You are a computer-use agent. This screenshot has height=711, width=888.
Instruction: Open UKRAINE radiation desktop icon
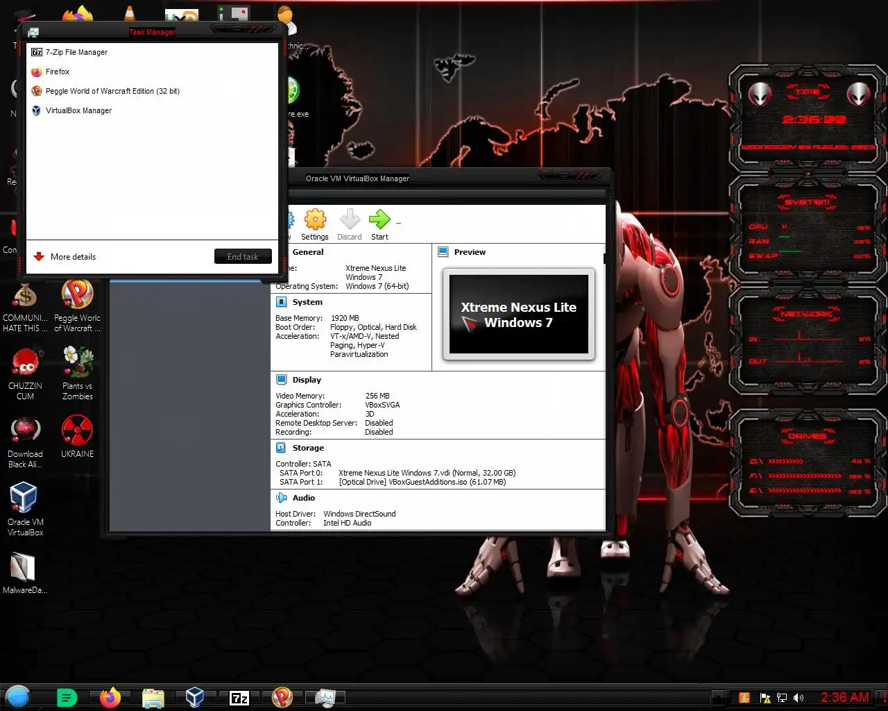[x=77, y=437]
